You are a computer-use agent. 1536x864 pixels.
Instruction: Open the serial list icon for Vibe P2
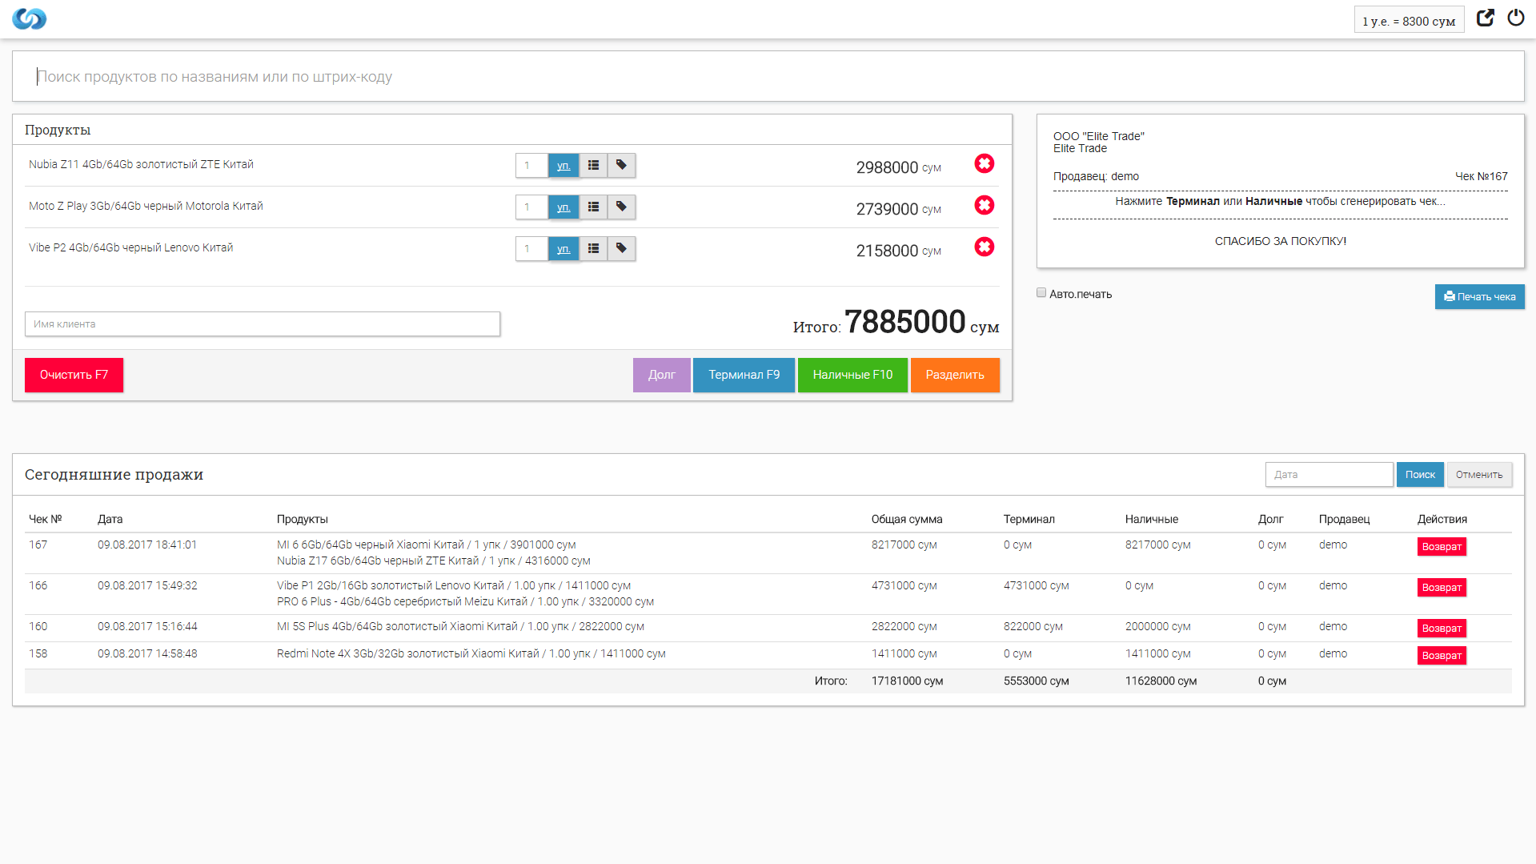coord(592,248)
